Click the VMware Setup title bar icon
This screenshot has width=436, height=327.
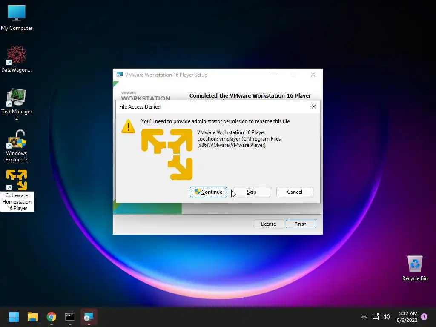(119, 75)
